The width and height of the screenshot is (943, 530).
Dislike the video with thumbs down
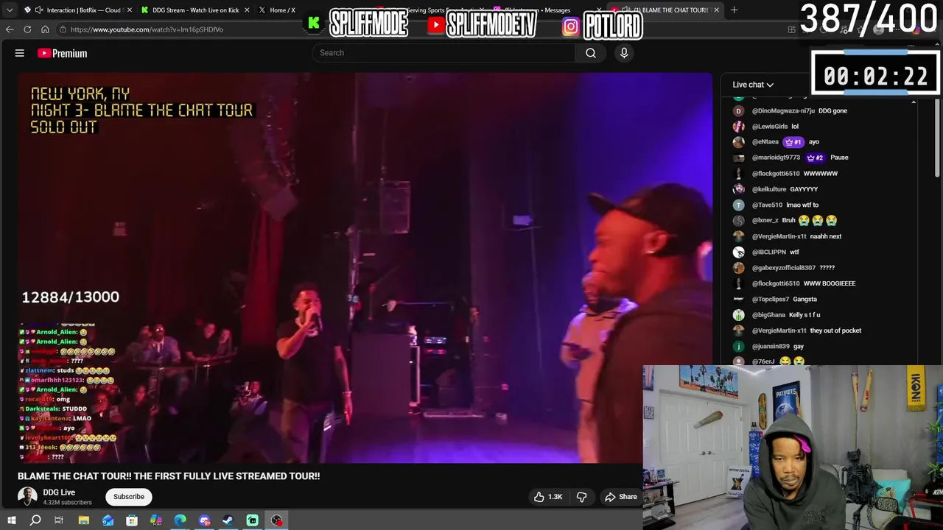tap(581, 497)
